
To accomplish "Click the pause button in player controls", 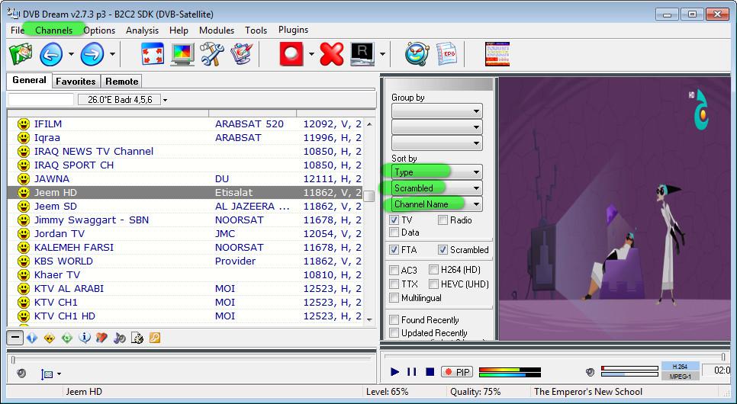I will 412,371.
